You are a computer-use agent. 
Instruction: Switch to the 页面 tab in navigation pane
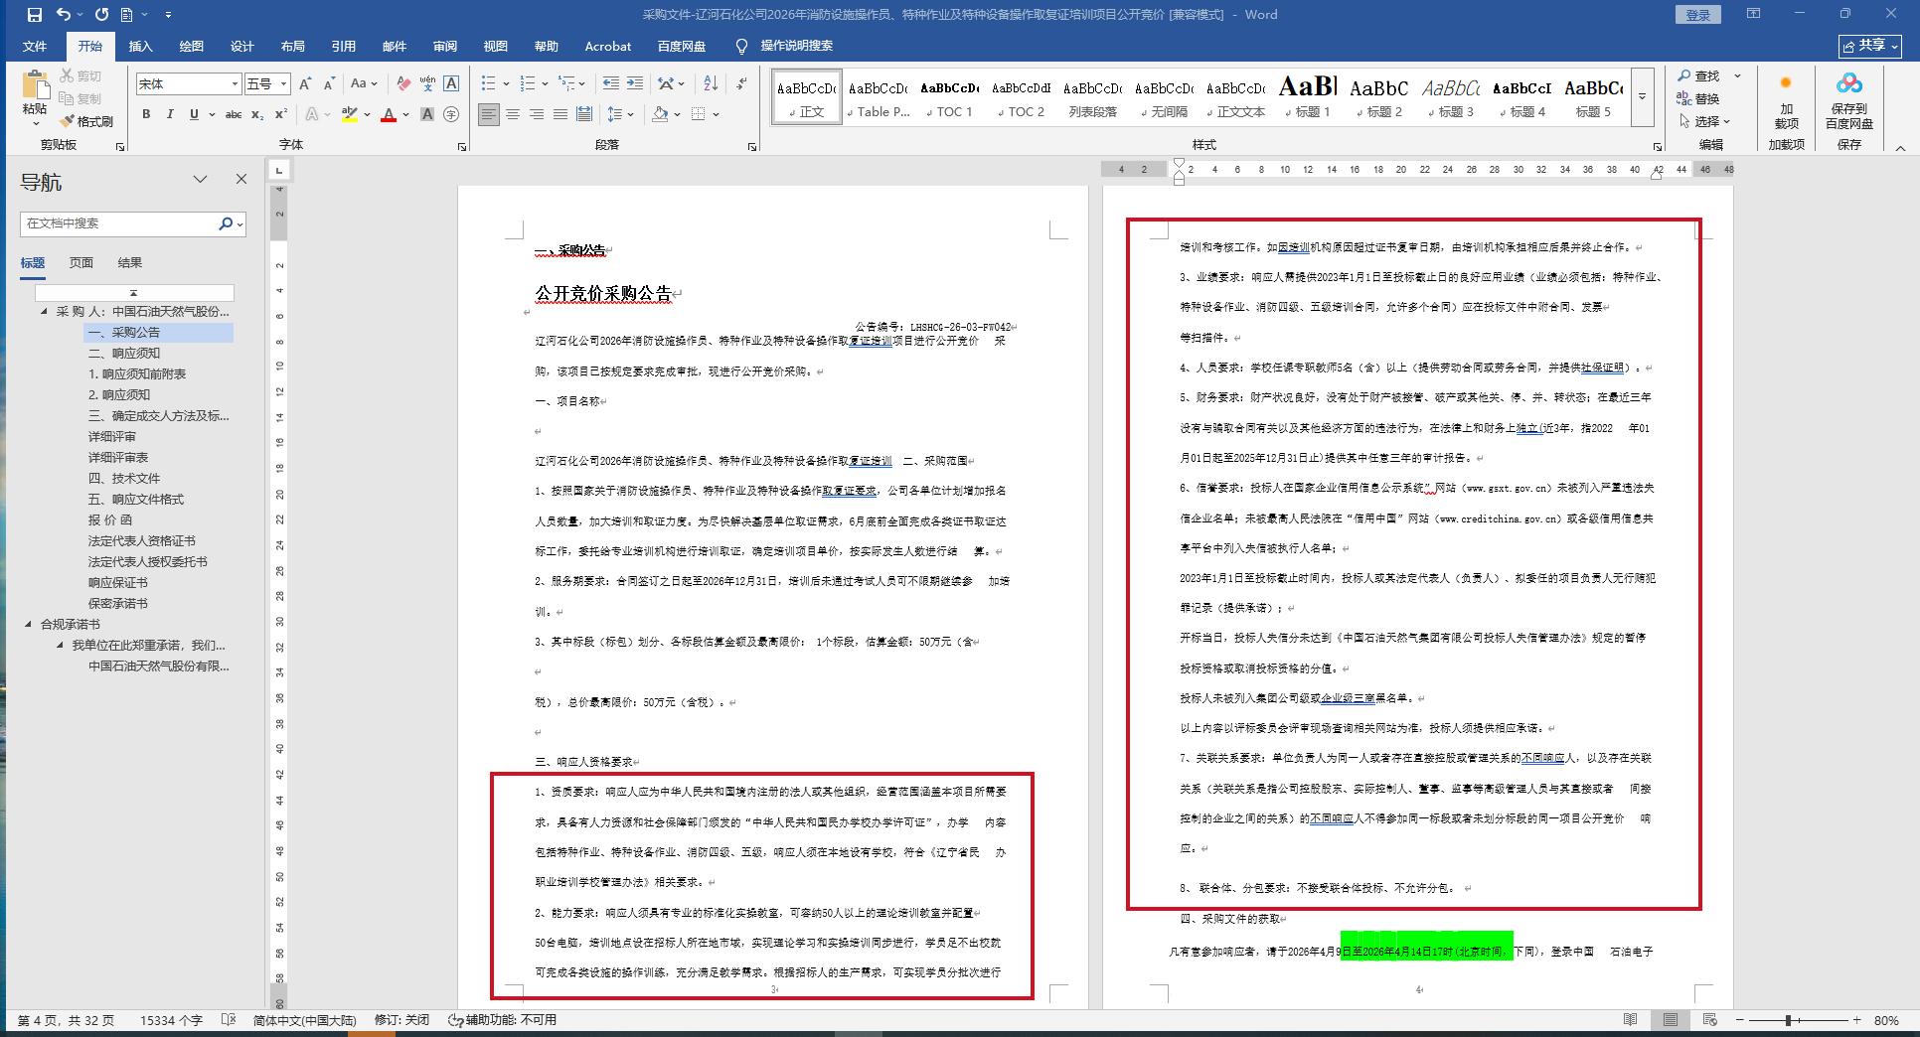[x=81, y=263]
